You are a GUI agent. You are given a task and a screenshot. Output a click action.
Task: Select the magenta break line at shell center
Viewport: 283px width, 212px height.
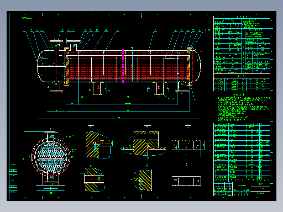[x=123, y=66]
